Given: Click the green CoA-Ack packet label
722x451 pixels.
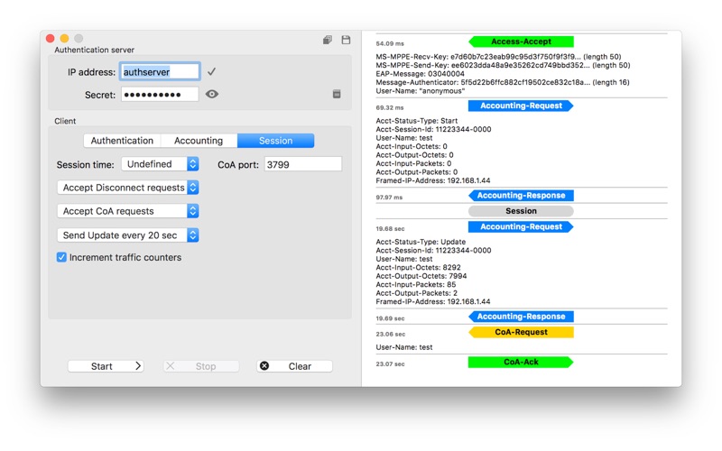Looking at the screenshot, I should tap(521, 362).
